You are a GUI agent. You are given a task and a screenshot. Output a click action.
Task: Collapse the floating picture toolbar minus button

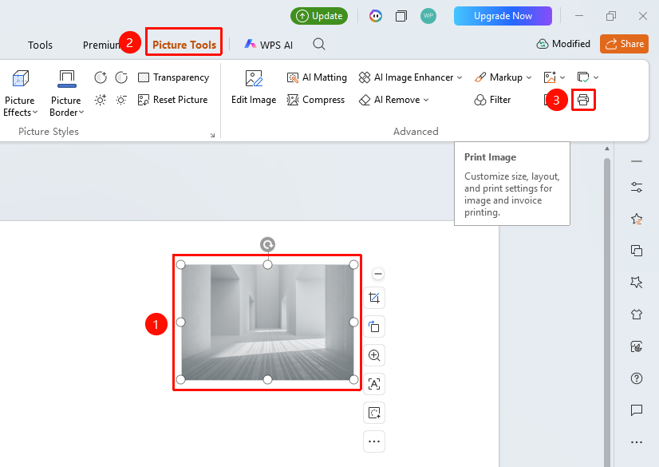[x=378, y=274]
